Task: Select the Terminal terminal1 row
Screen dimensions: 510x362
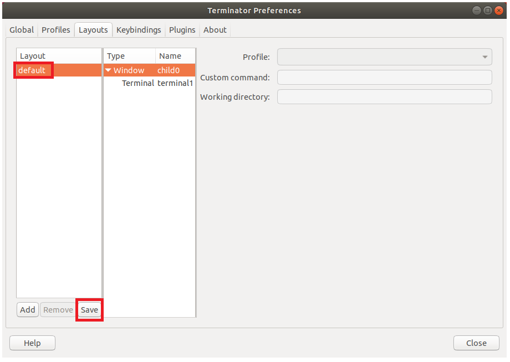Action: tap(150, 83)
